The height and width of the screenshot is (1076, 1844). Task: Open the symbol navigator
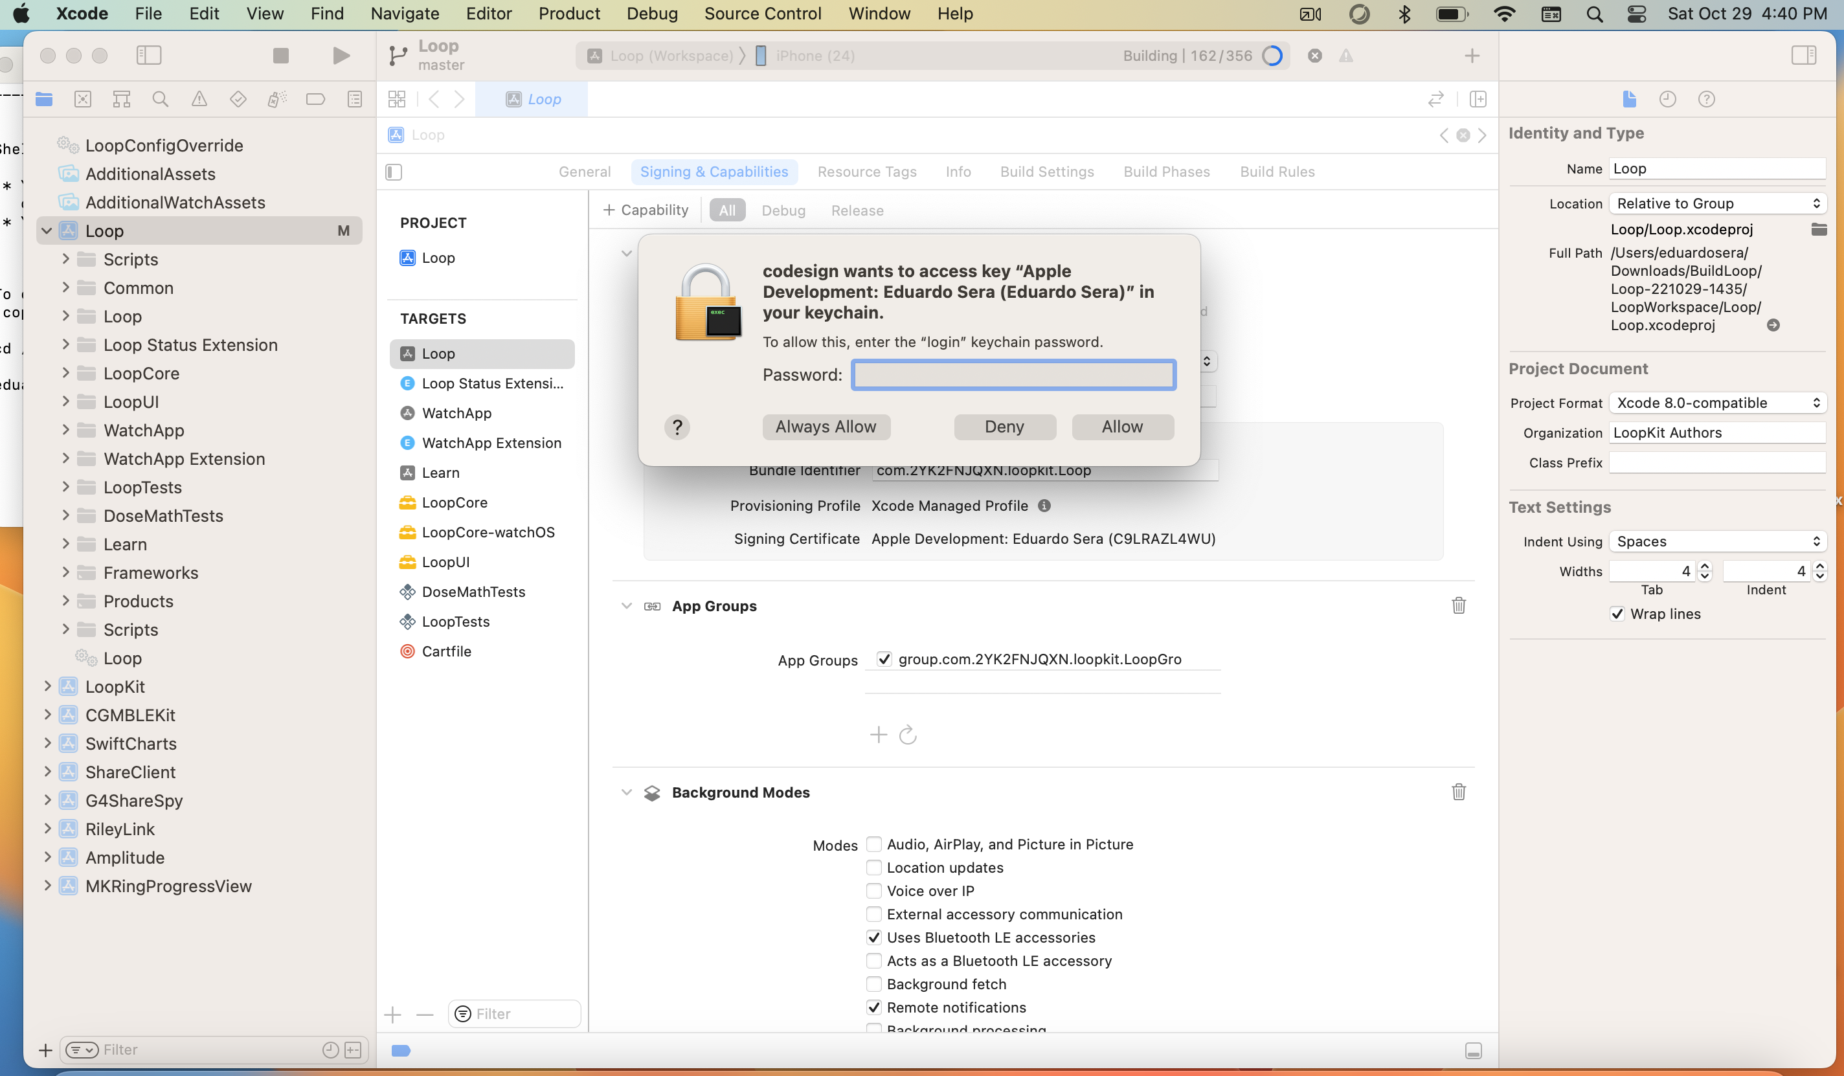coord(122,99)
